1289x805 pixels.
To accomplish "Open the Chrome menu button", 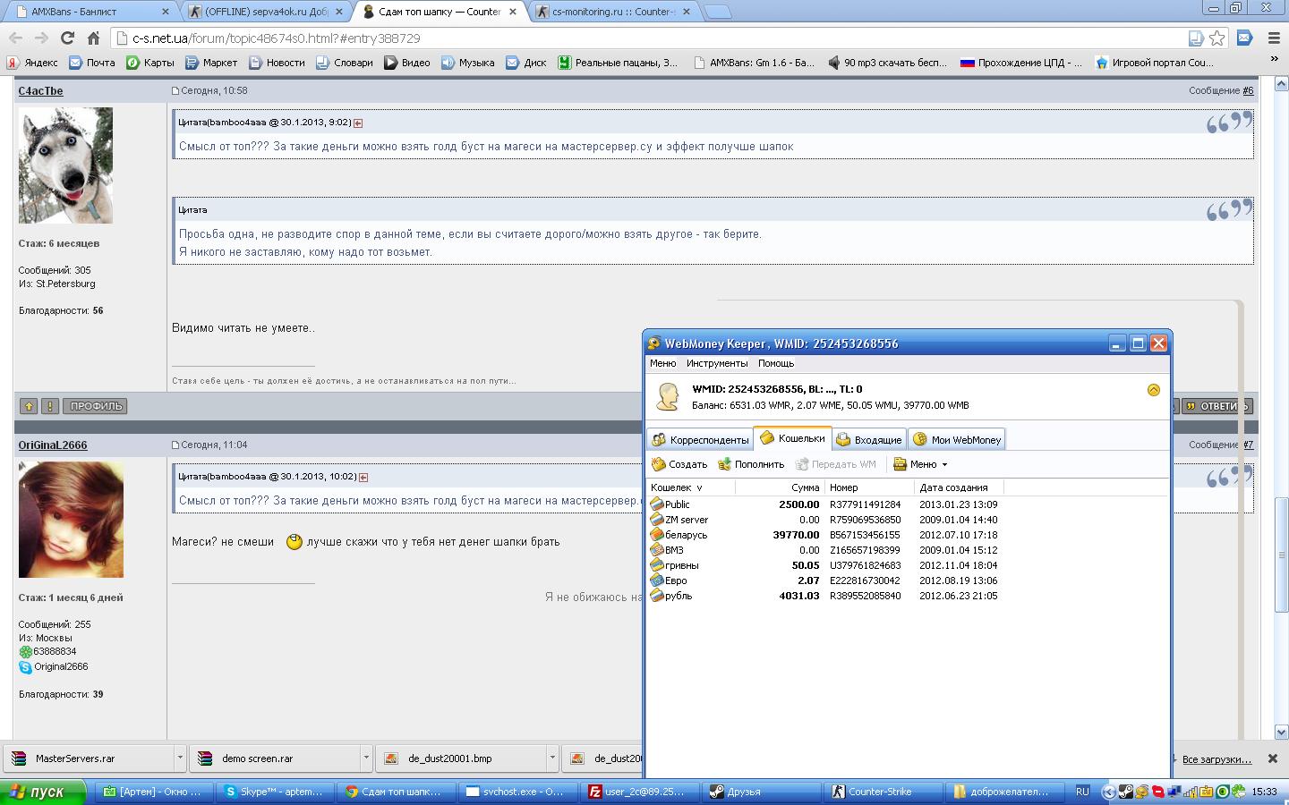I will pyautogui.click(x=1274, y=38).
